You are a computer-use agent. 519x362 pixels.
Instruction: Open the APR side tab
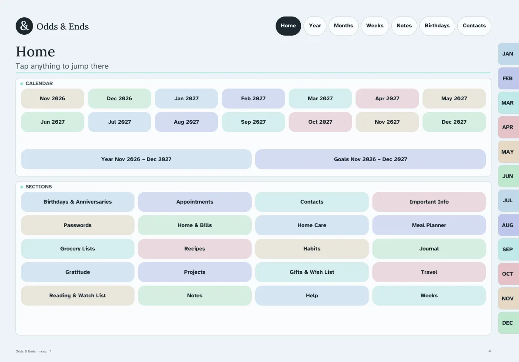(509, 127)
